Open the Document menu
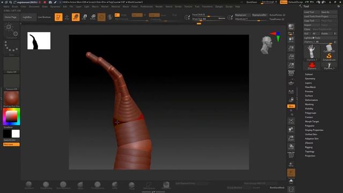 pyautogui.click(x=34, y=6)
